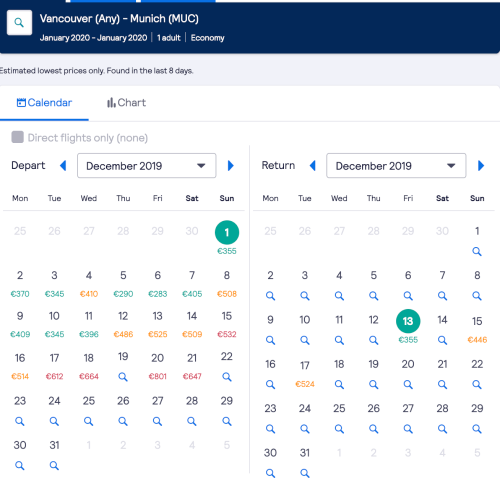
Task: Go to previous month in Return calendar
Action: pos(313,165)
